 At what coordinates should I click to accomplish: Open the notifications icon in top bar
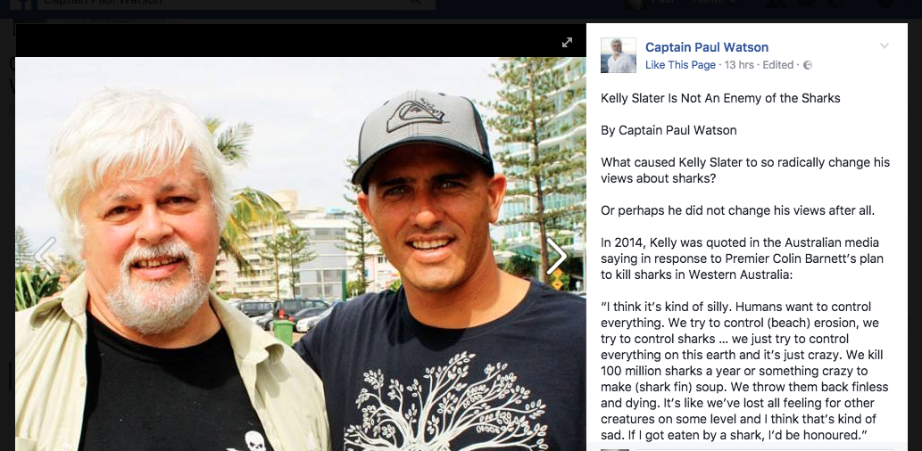pos(836,3)
